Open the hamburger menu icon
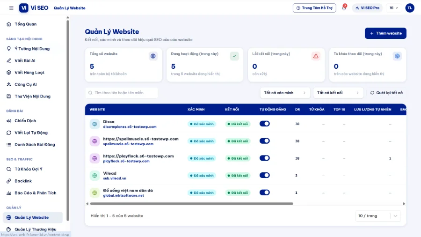421x237 pixels. coord(11,8)
